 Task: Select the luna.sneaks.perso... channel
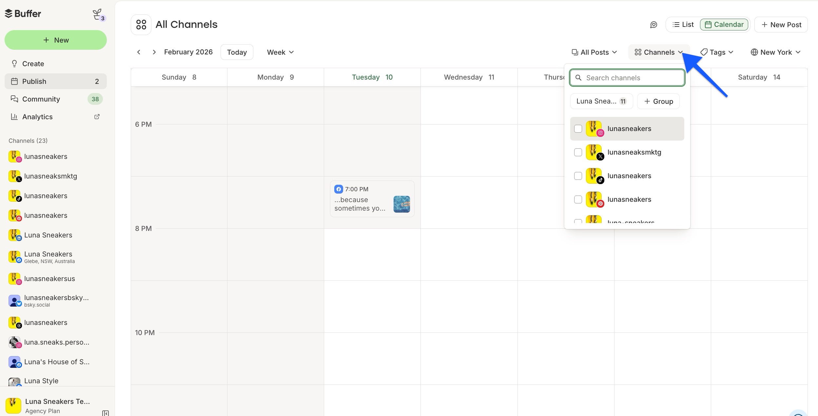click(56, 342)
